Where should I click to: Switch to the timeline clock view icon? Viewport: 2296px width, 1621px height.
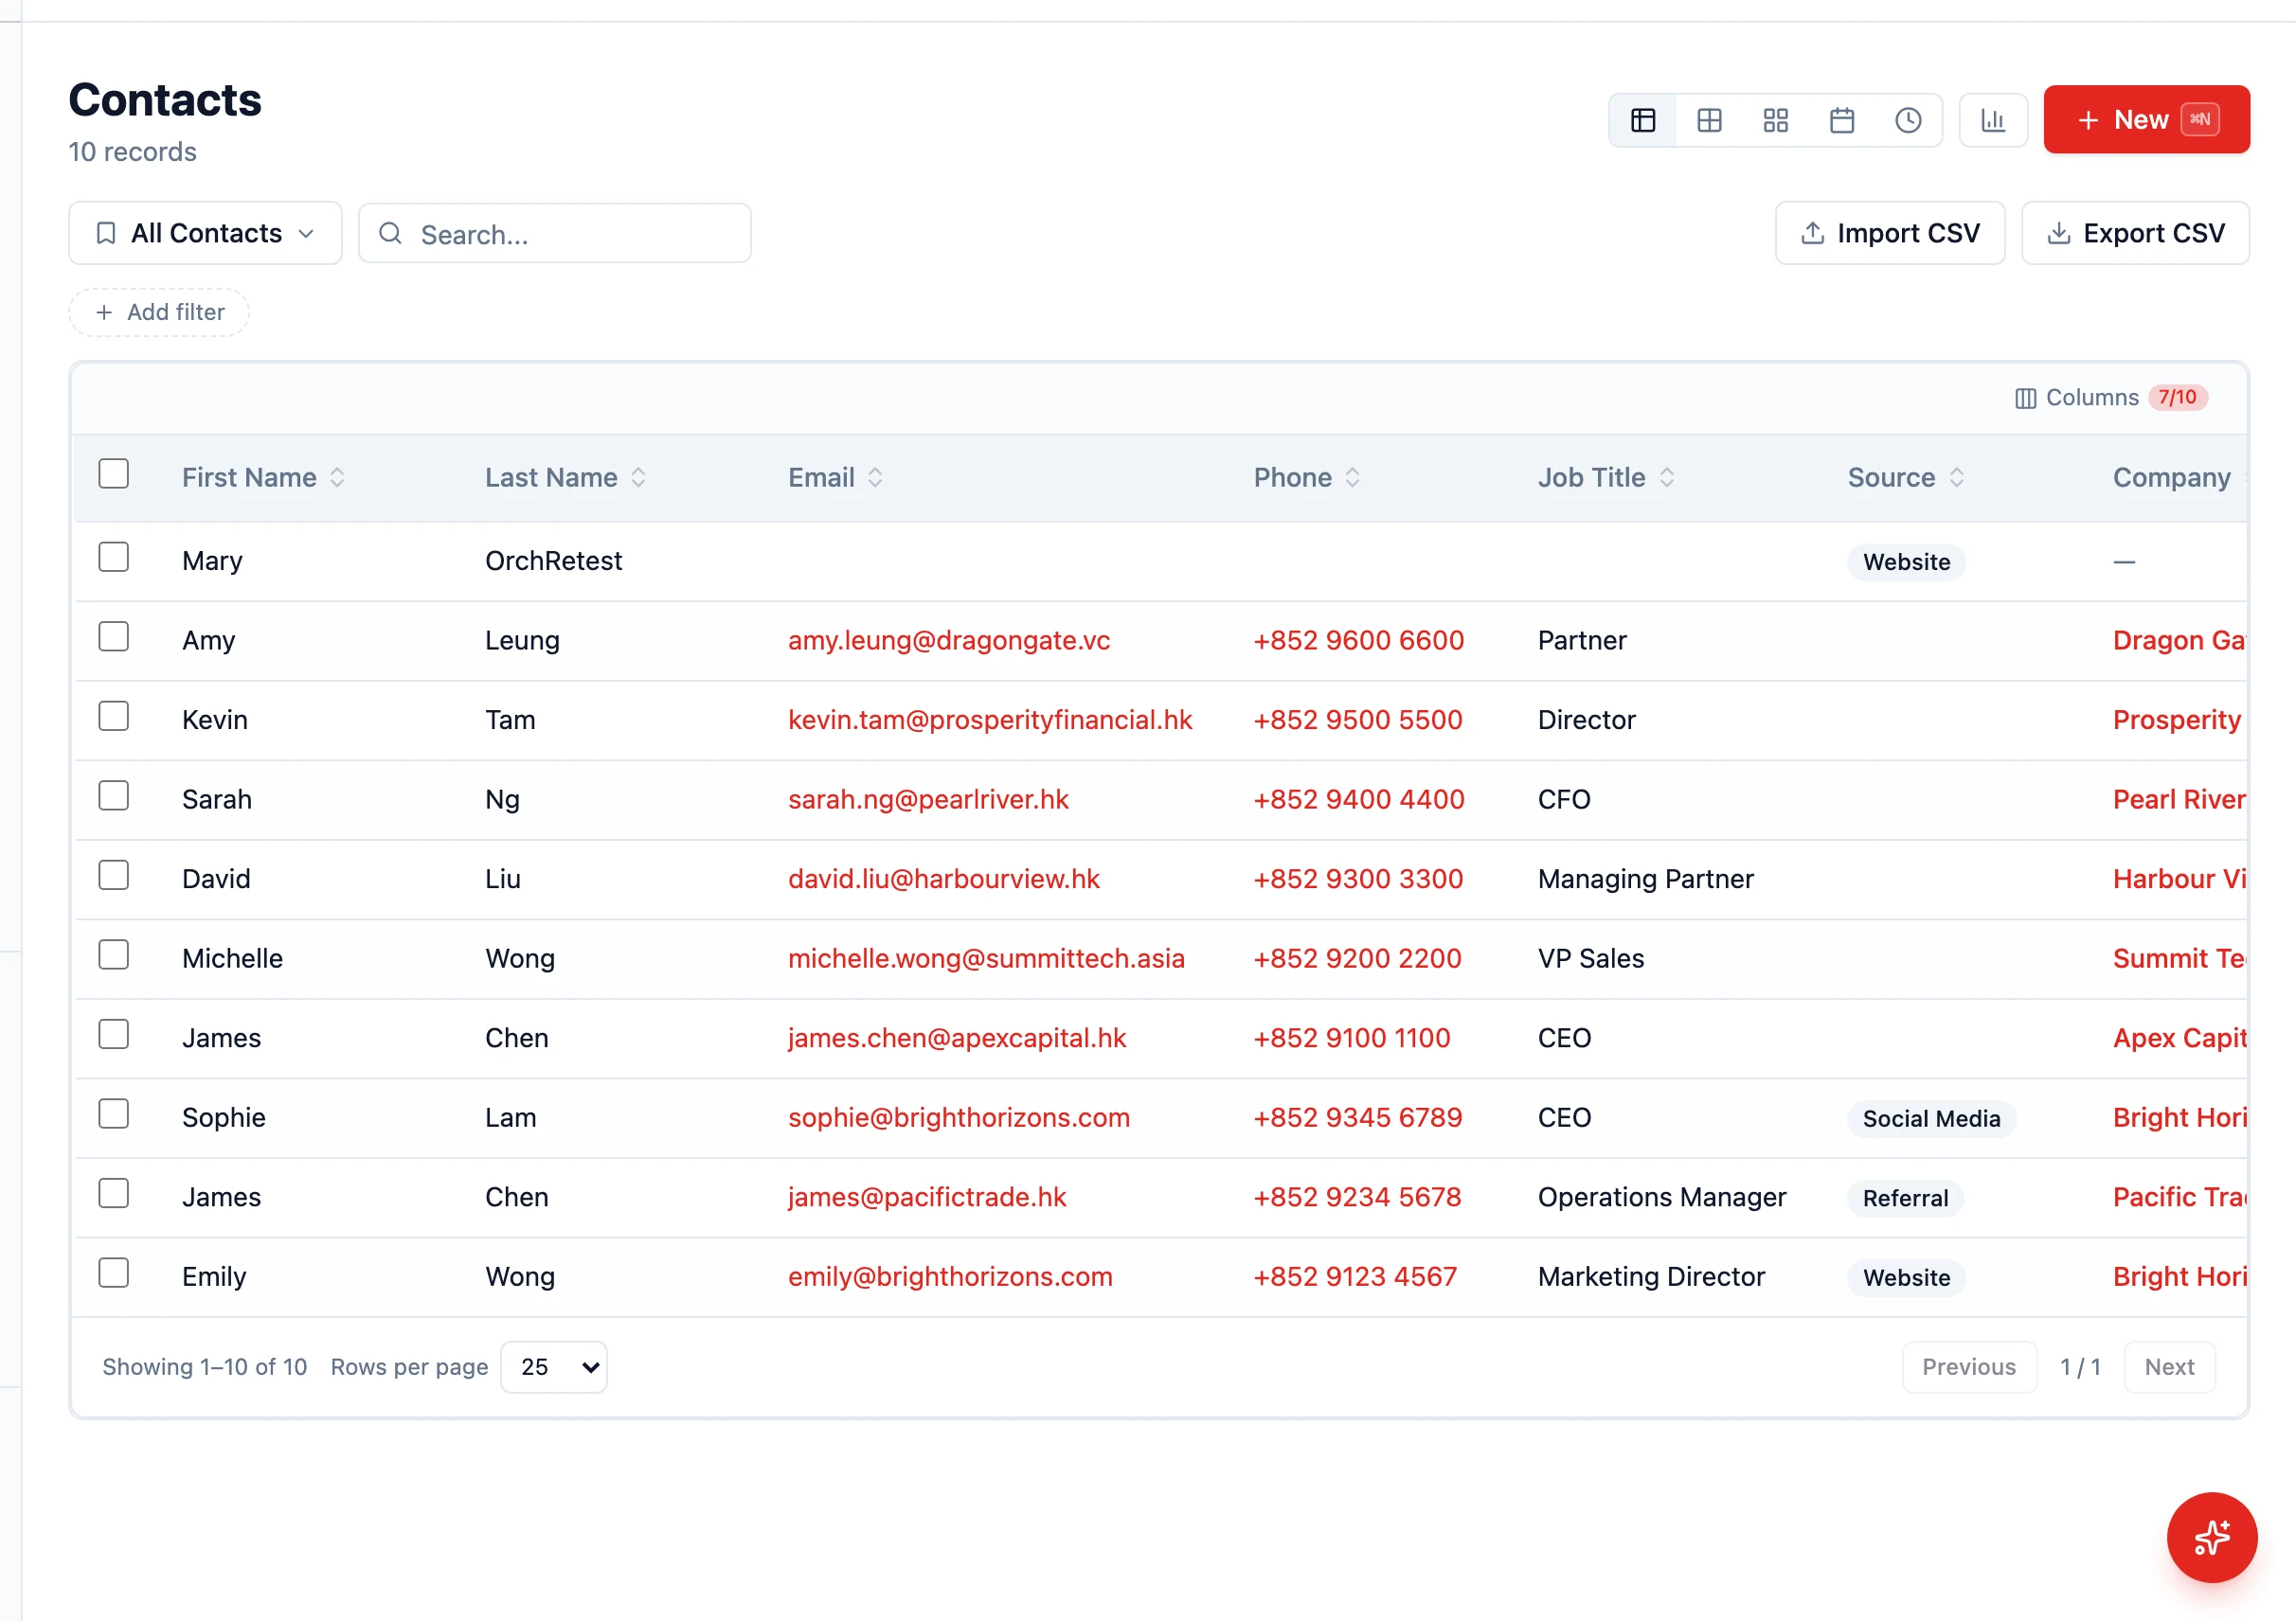pos(1908,120)
